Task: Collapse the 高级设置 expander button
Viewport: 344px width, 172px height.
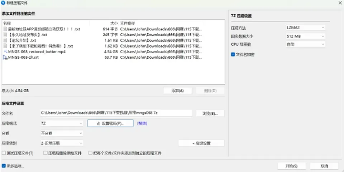Action: (202, 143)
